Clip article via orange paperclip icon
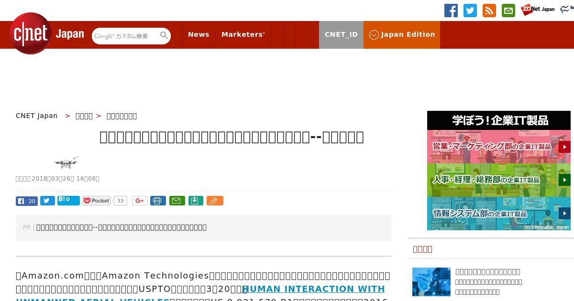Screen dimensions: 574x301 tap(215, 201)
